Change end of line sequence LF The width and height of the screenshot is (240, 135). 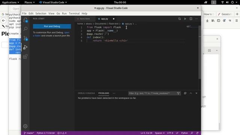pos(177,133)
